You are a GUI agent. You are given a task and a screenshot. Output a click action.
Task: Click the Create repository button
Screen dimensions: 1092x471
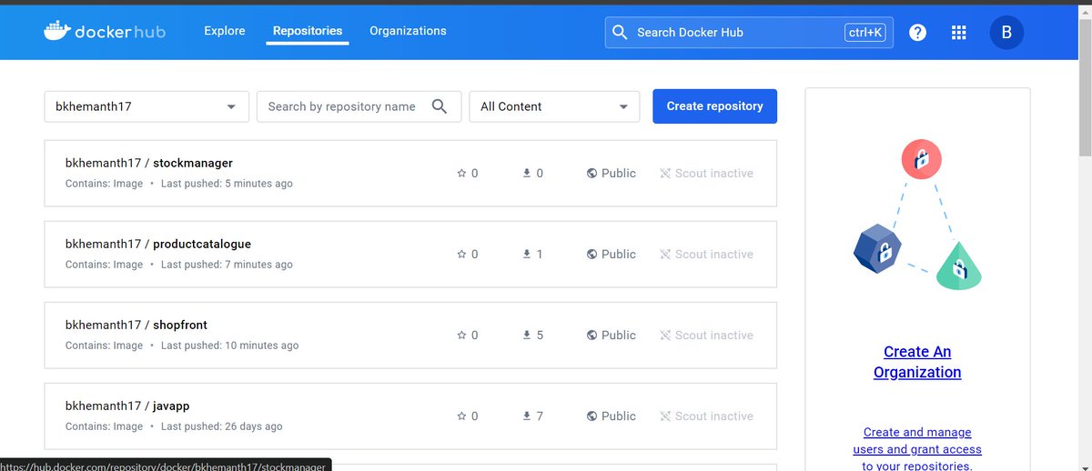coord(715,106)
